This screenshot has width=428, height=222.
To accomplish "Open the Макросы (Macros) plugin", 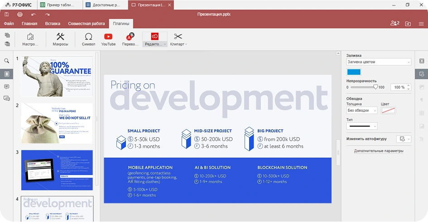I will 60,39.
